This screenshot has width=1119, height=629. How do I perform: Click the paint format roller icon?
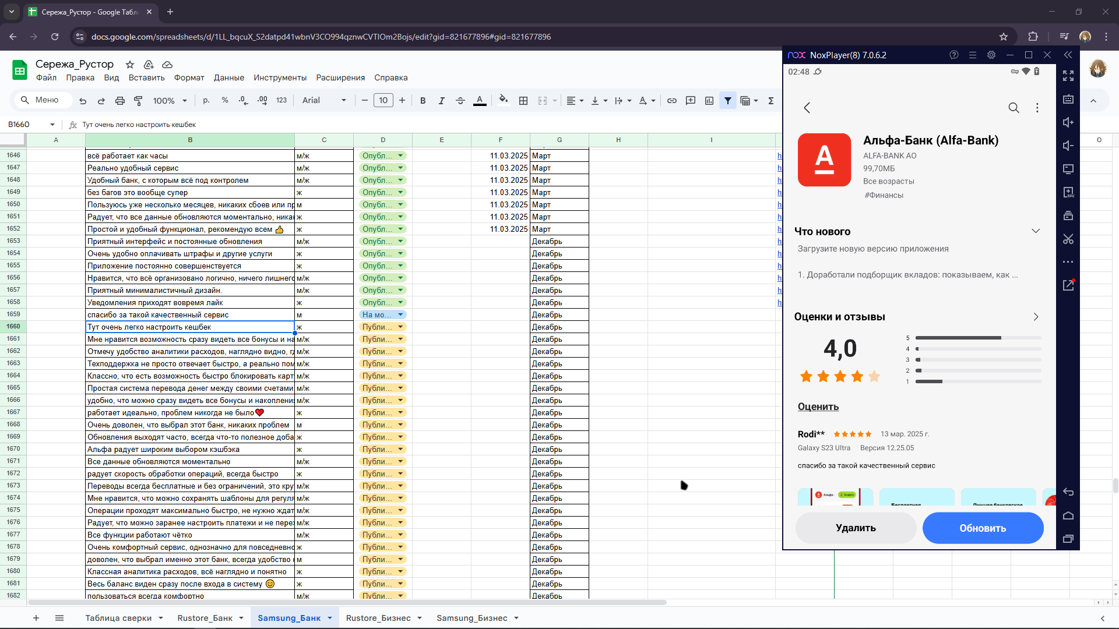pyautogui.click(x=138, y=101)
